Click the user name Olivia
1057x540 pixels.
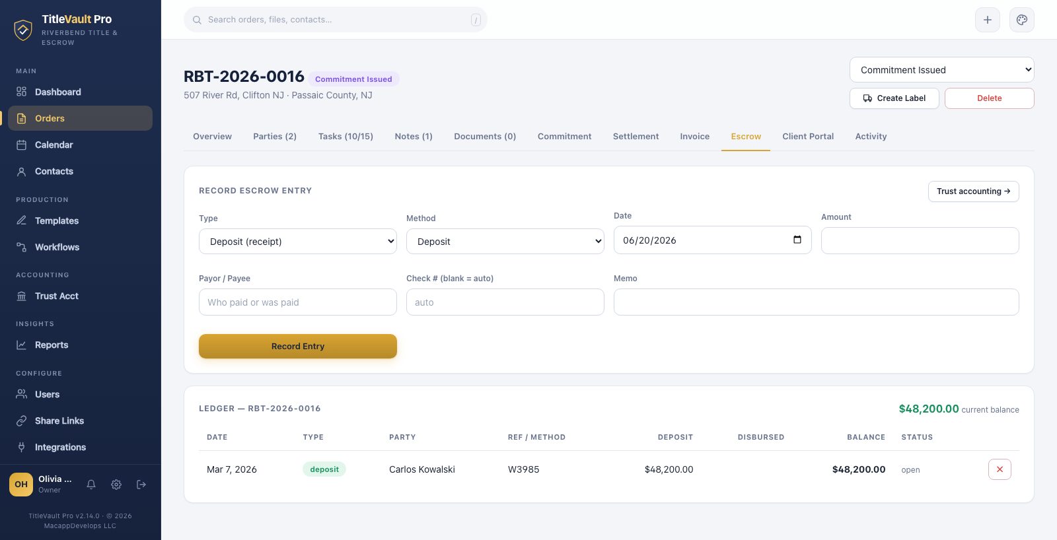(55, 479)
